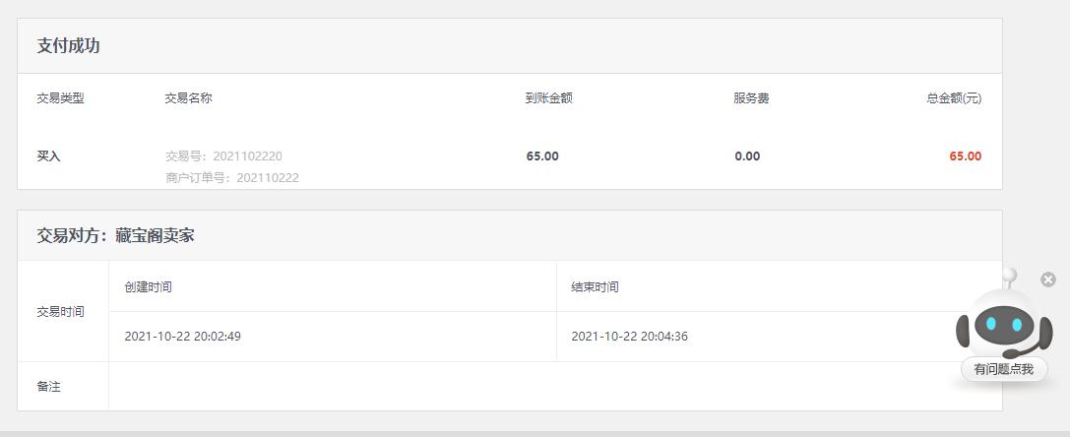Click the 创建时间 2021-10-22 20:02:49 value
Image resolution: width=1070 pixels, height=437 pixels.
(x=182, y=337)
